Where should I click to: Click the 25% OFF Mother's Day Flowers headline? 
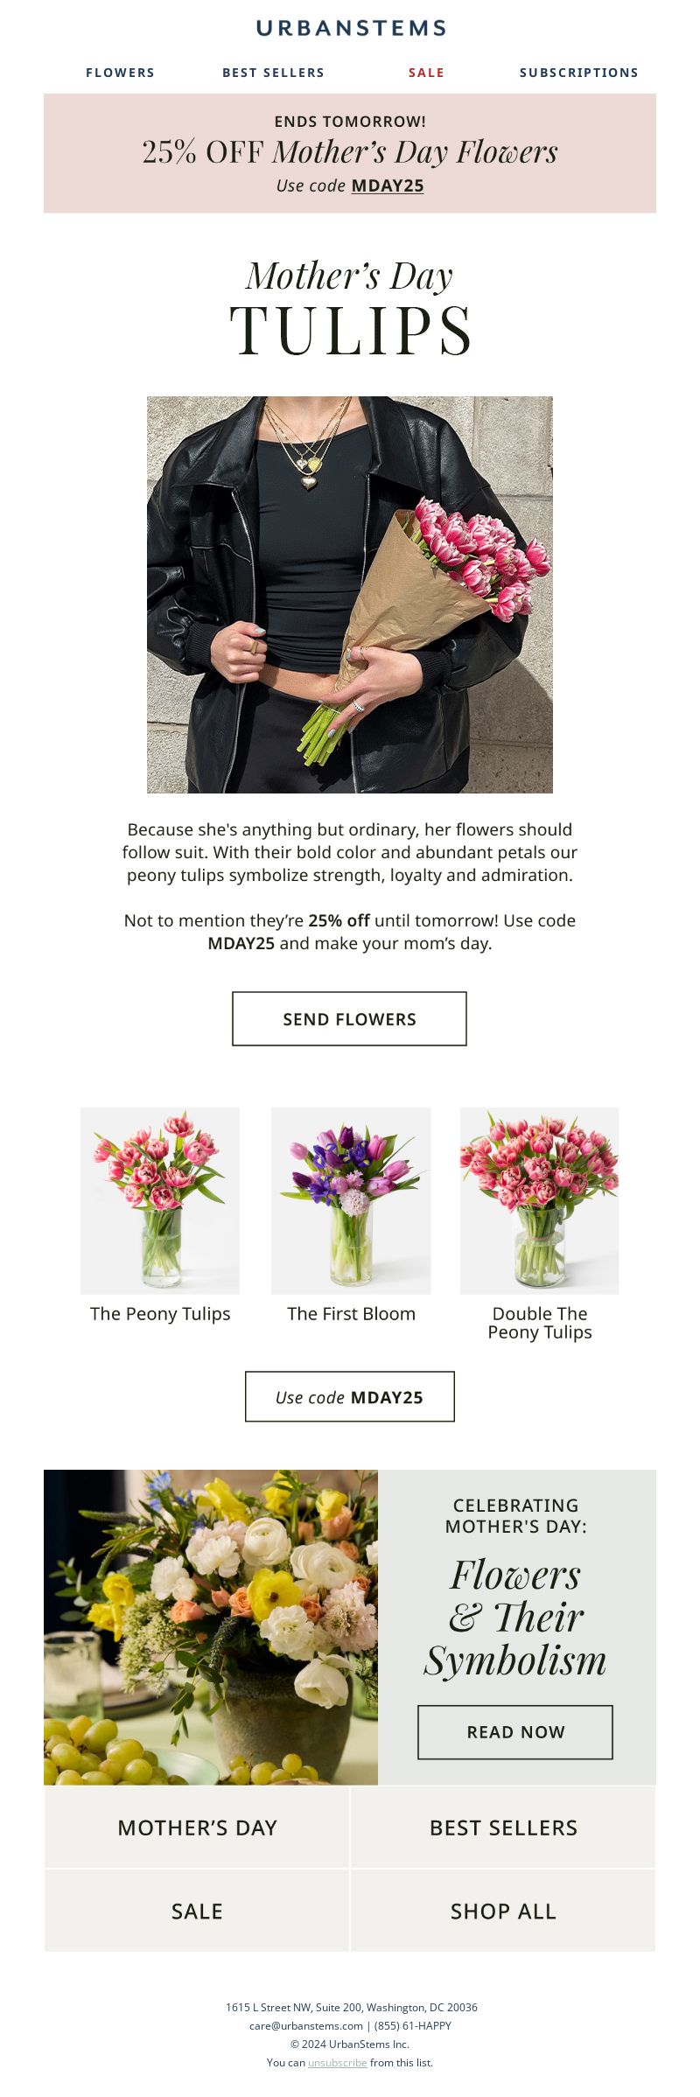pyautogui.click(x=350, y=152)
